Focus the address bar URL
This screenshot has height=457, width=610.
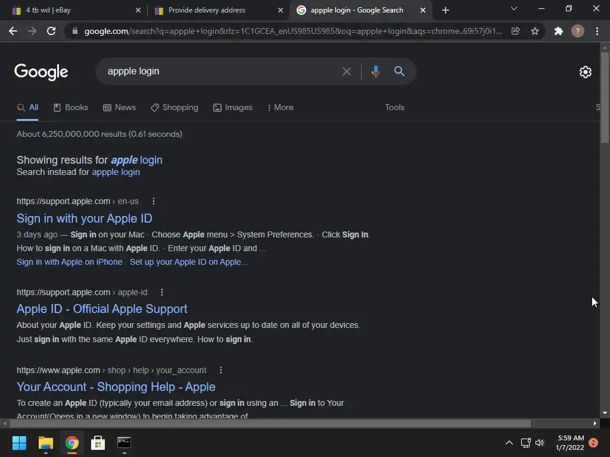293,31
